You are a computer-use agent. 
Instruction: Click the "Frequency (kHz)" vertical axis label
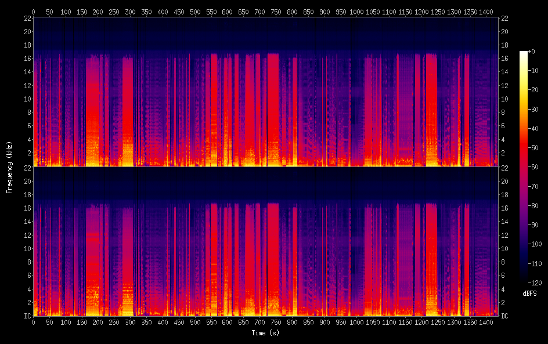point(9,167)
